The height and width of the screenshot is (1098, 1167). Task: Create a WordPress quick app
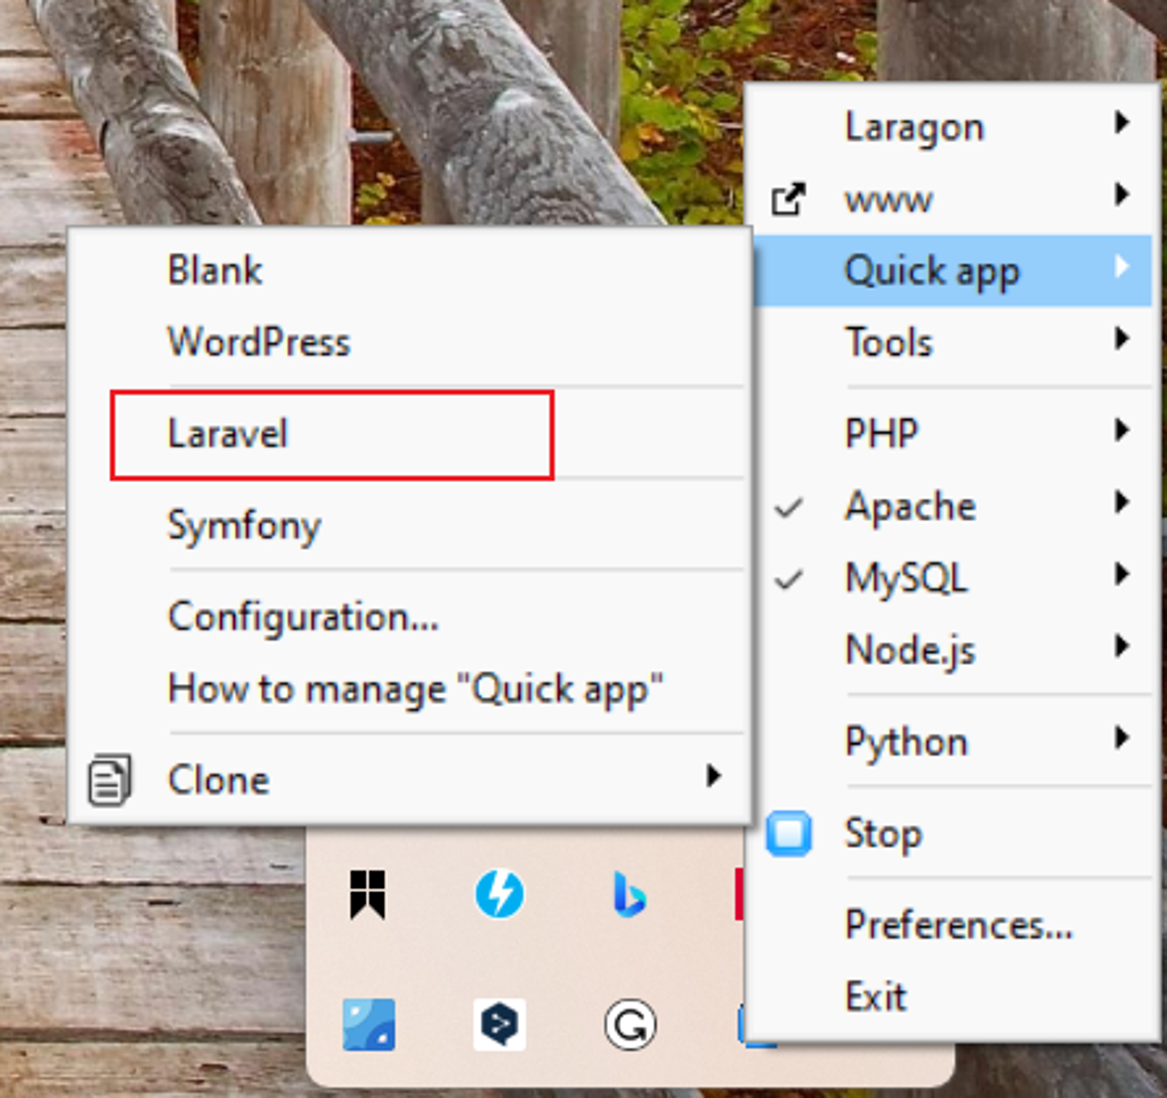(x=409, y=341)
